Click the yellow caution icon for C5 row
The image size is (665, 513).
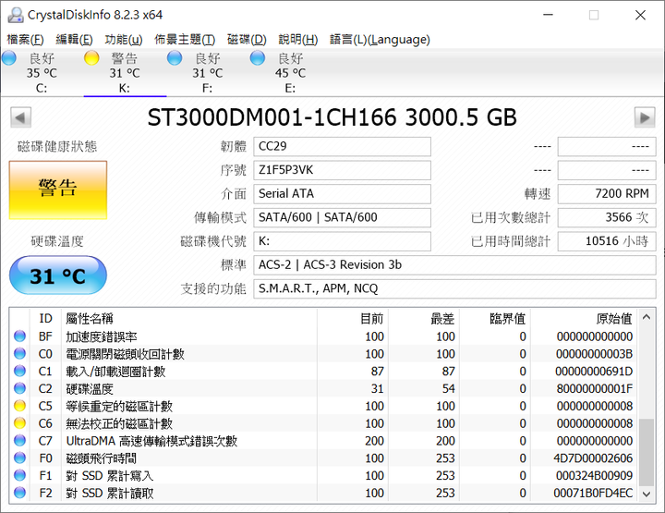click(20, 406)
